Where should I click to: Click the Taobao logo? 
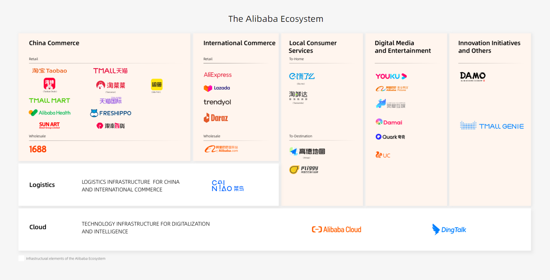tap(50, 71)
